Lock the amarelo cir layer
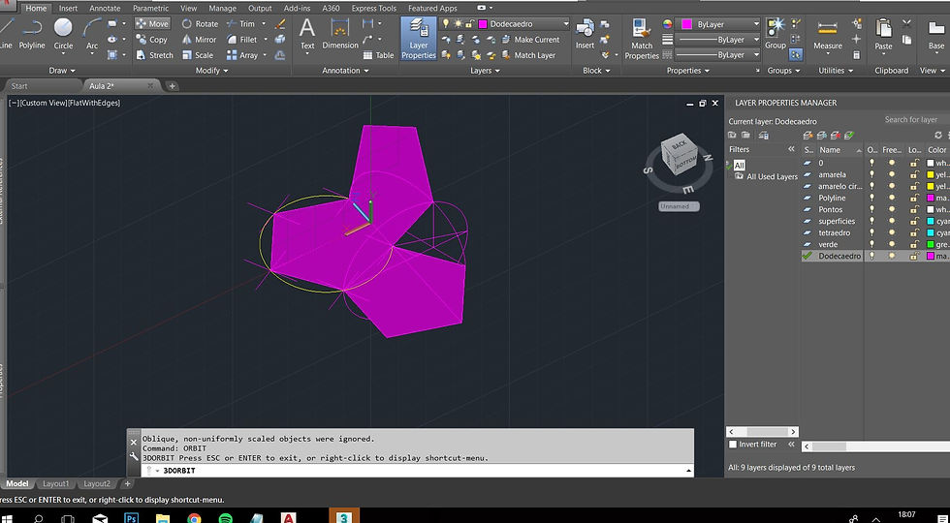The height and width of the screenshot is (523, 950). (x=913, y=186)
